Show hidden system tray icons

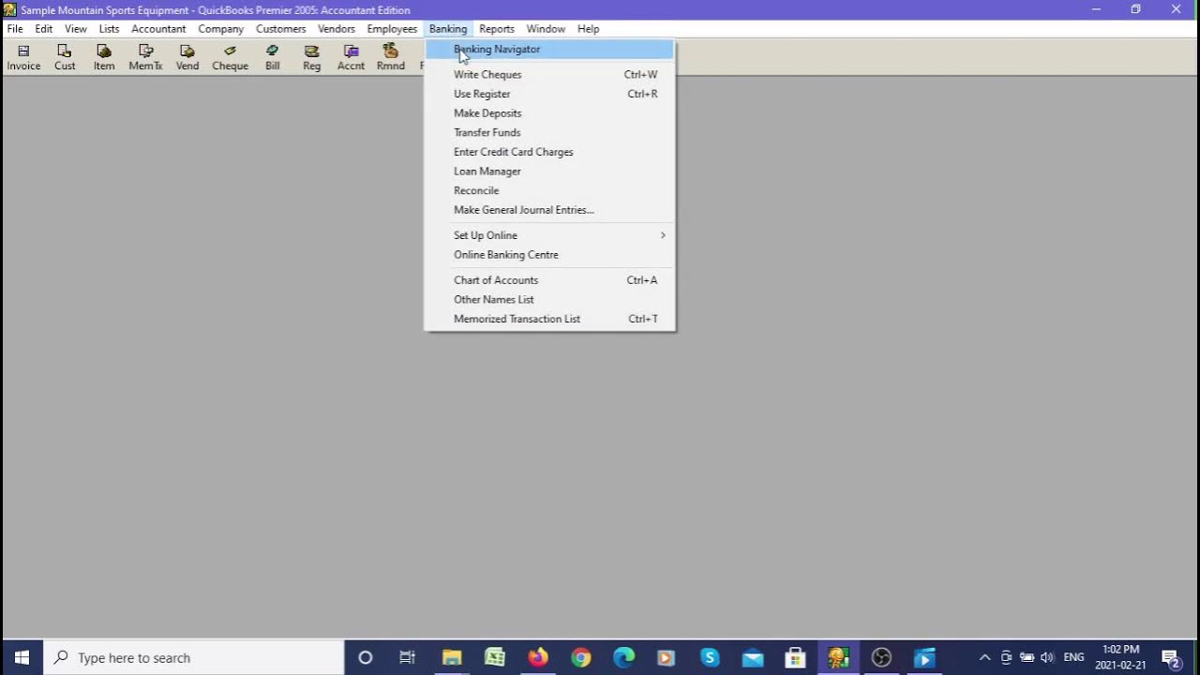(984, 657)
